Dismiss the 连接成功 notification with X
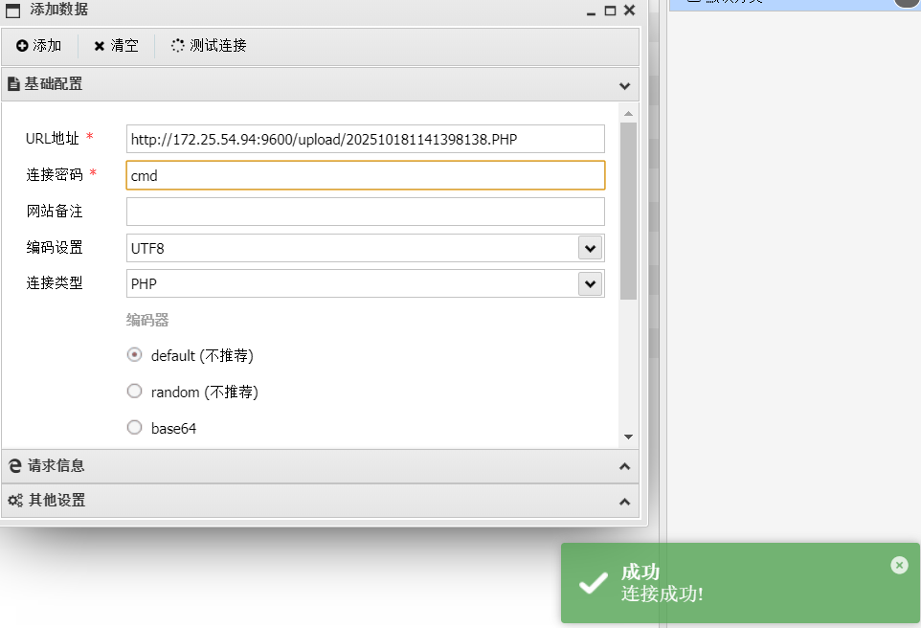 point(899,565)
